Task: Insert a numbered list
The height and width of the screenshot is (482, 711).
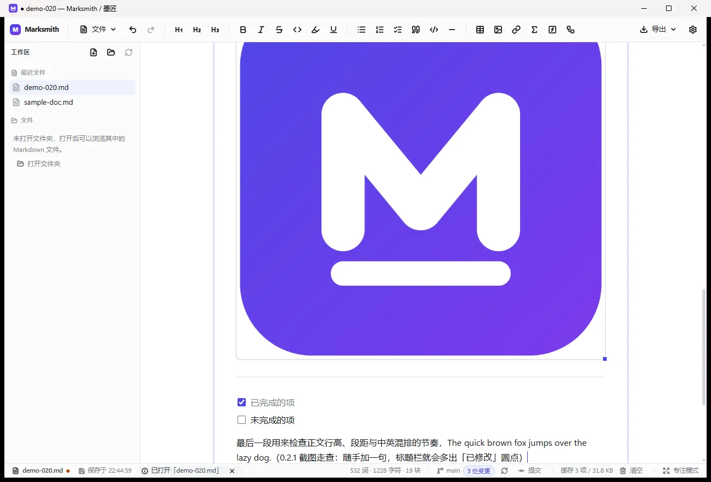Action: point(380,30)
